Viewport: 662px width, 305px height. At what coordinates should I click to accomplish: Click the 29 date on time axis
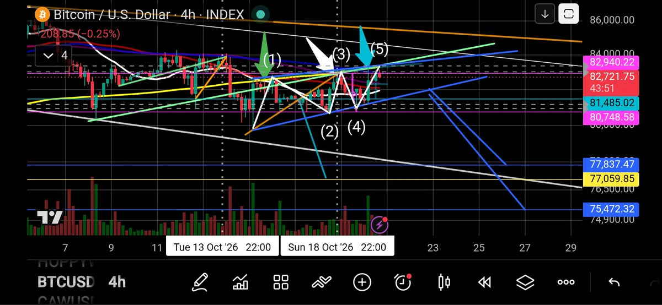tap(572, 248)
